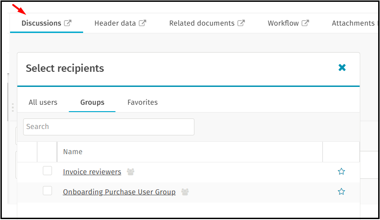Go to the Header data tab

click(x=115, y=23)
